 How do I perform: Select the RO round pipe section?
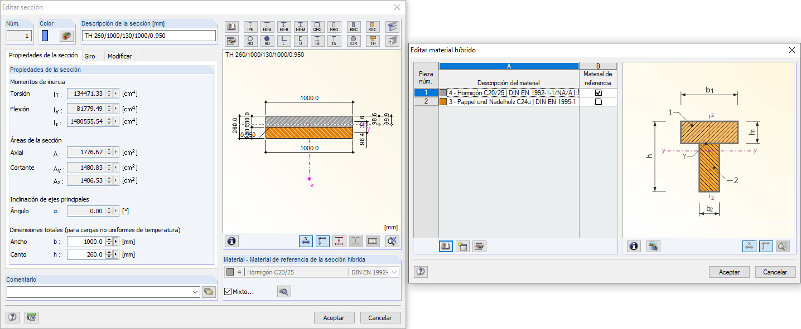tap(250, 41)
